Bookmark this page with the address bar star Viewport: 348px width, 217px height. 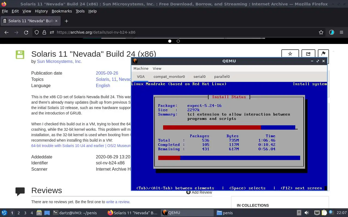tap(321, 32)
